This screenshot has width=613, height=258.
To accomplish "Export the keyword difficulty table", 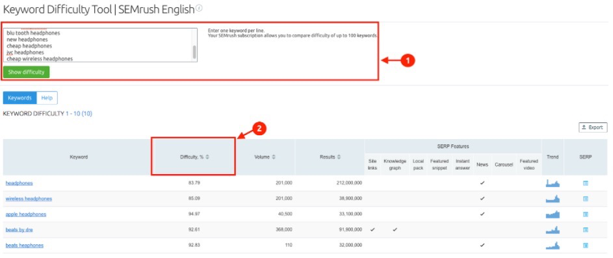I will tap(593, 127).
